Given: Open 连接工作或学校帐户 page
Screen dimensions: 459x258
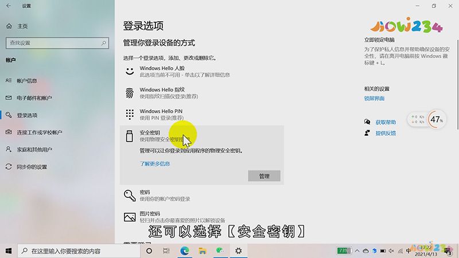Looking at the screenshot, I should click(x=39, y=132).
